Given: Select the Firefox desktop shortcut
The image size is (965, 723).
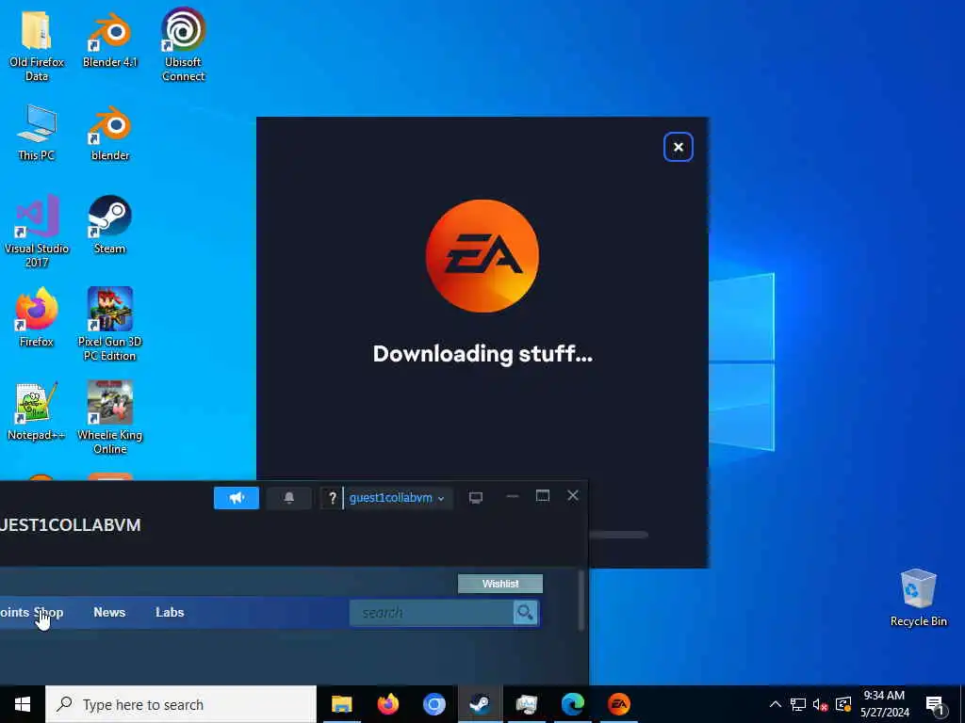Looking at the screenshot, I should coord(37,318).
